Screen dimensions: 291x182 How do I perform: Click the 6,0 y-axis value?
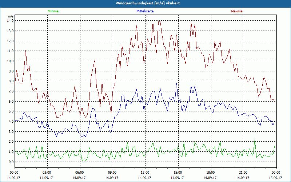11,102
